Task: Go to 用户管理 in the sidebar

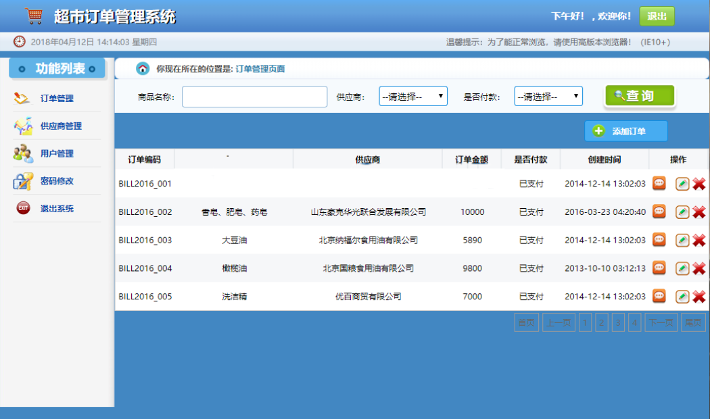Action: pyautogui.click(x=57, y=153)
